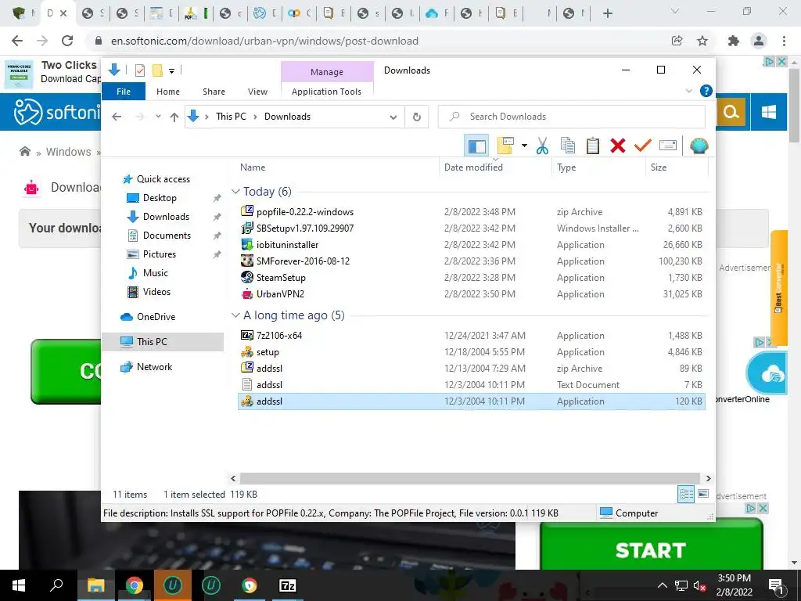Reload the Softonic page in Chrome

[67, 41]
